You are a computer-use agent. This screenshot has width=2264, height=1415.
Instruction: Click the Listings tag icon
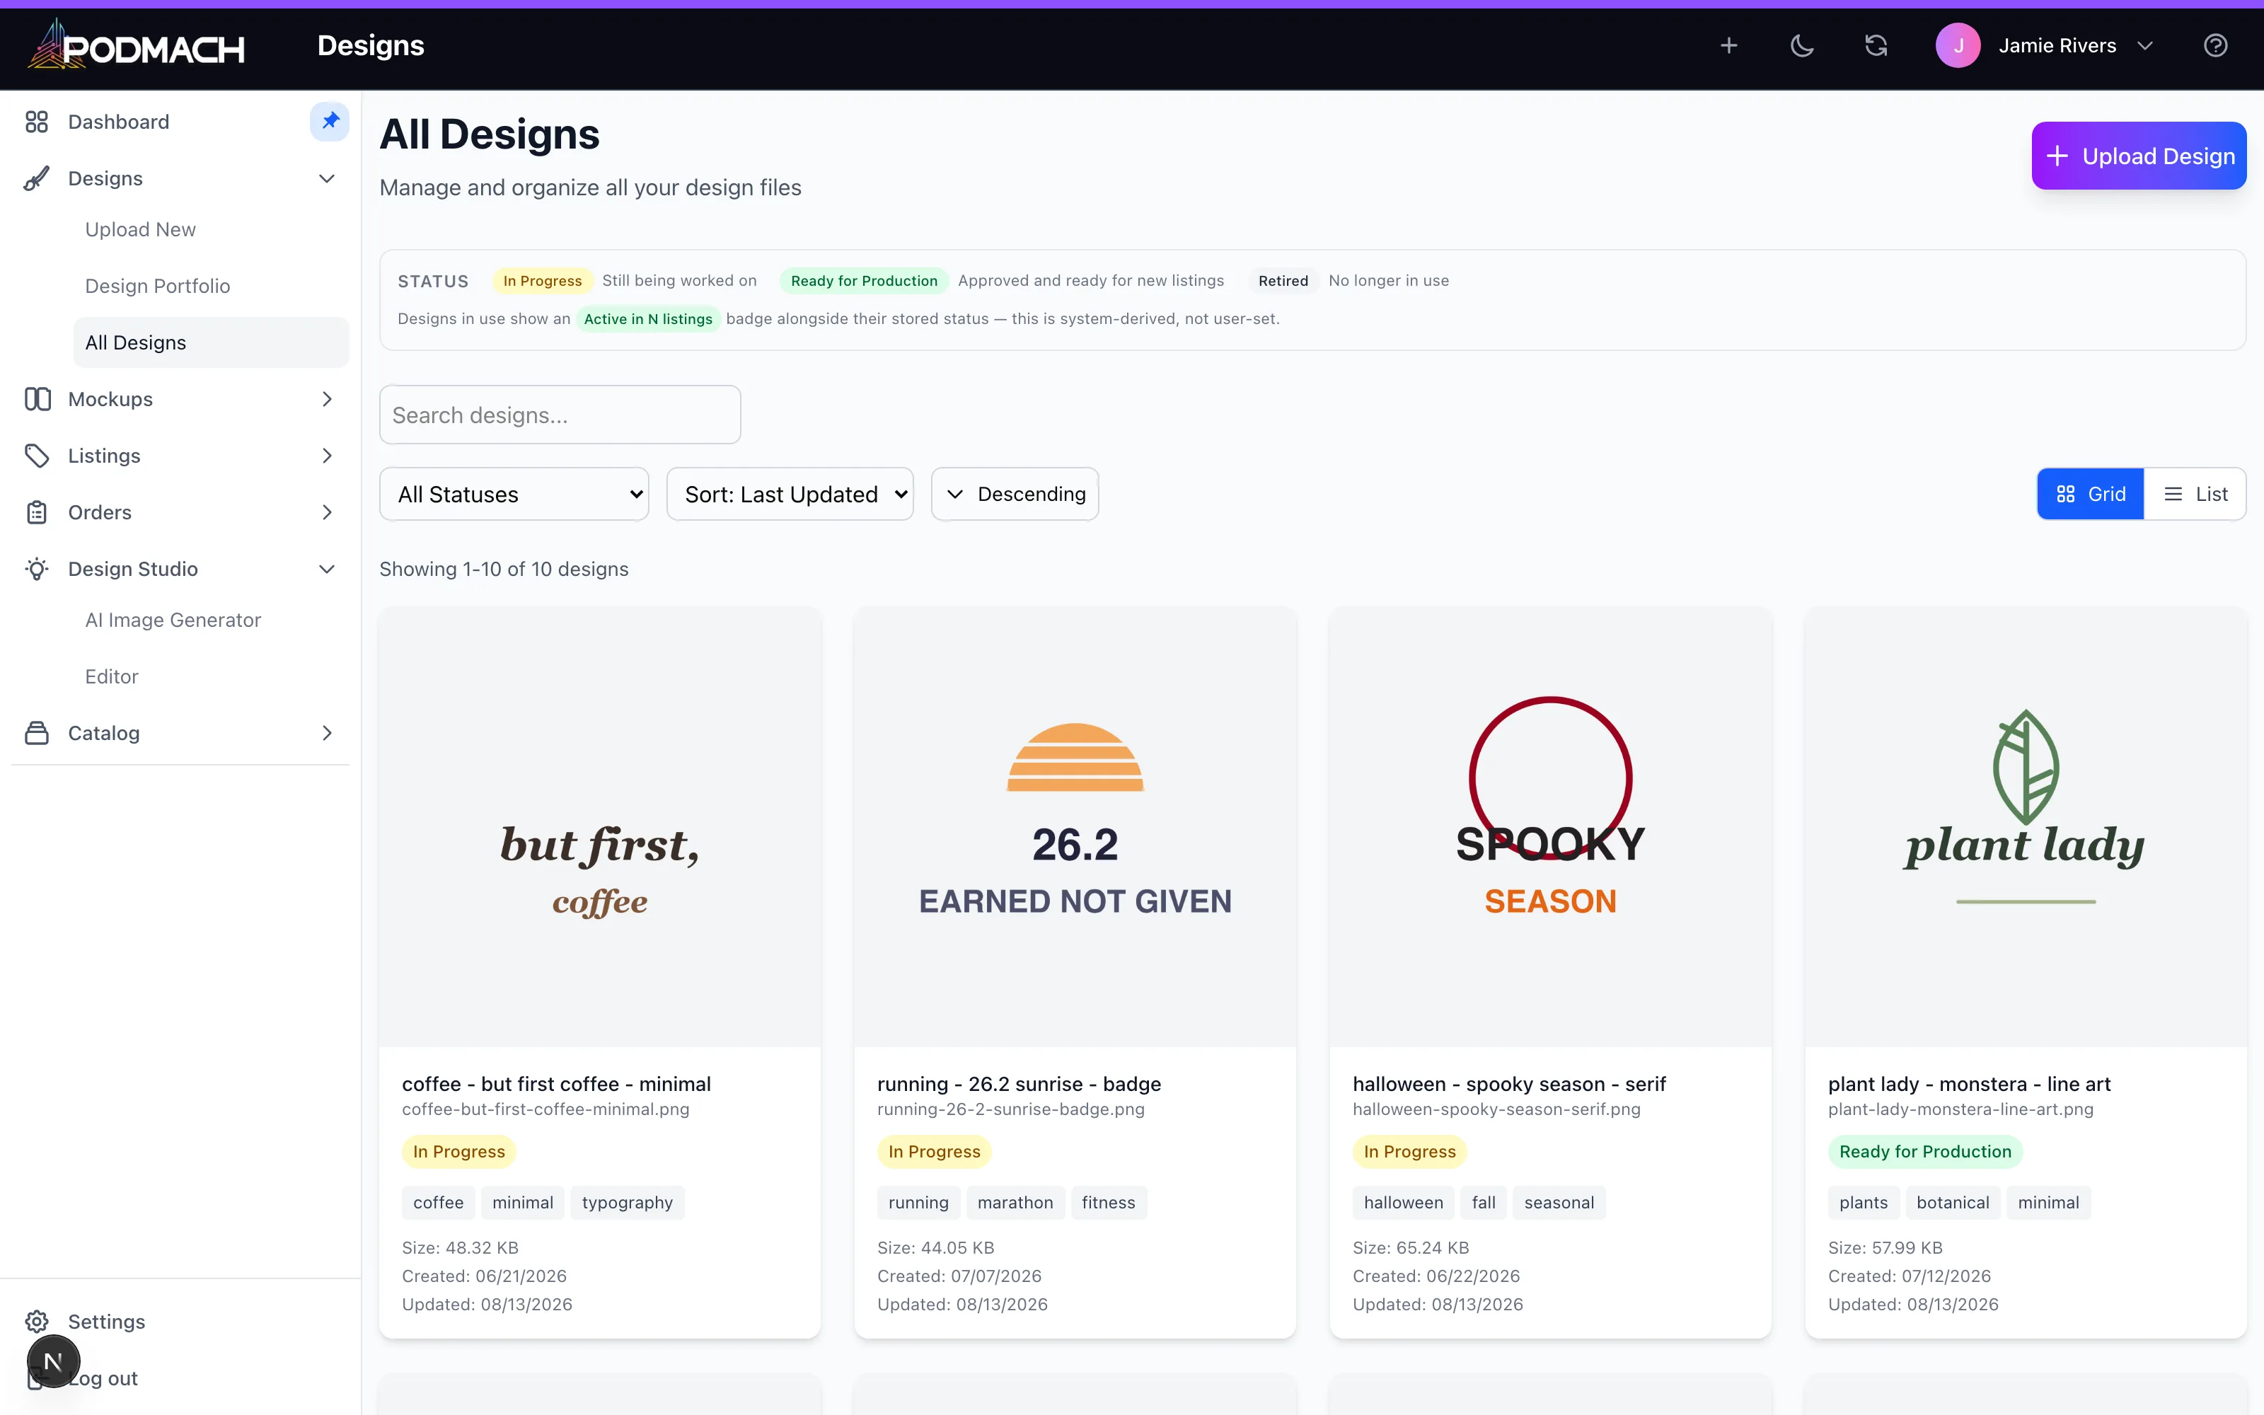pos(37,456)
